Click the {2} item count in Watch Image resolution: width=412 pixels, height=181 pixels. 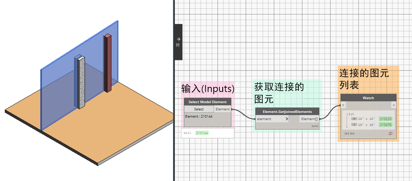click(390, 133)
